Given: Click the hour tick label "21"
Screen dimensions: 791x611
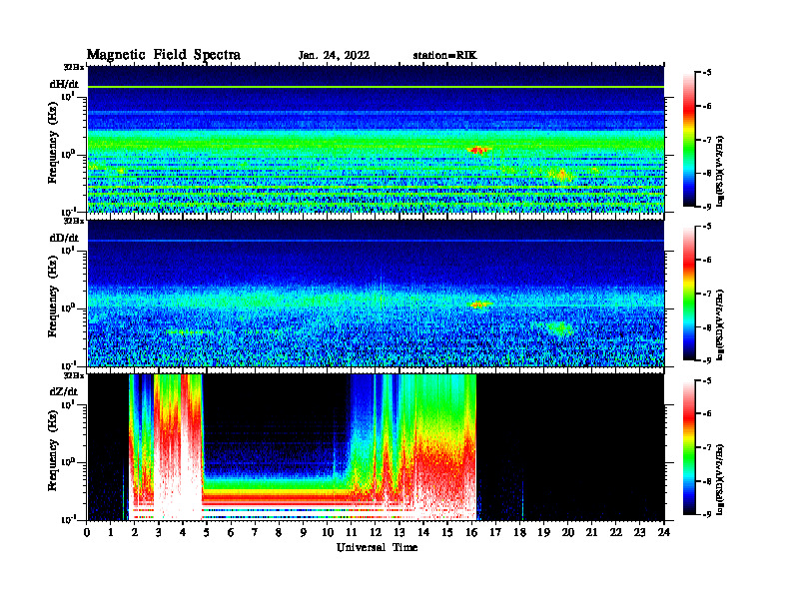Looking at the screenshot, I should [x=591, y=532].
